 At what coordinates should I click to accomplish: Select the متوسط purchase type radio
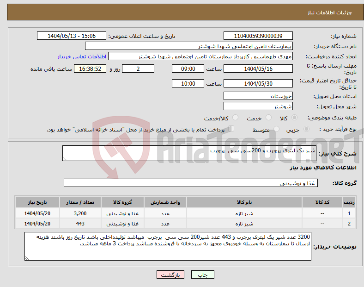pyautogui.click(x=276, y=129)
